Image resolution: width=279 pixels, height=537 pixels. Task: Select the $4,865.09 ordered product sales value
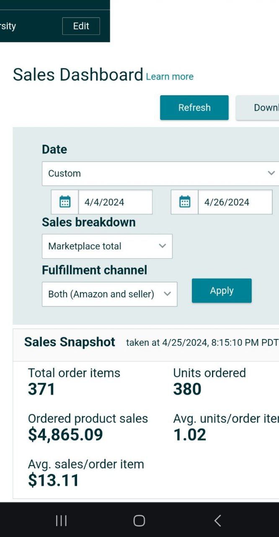pos(65,435)
